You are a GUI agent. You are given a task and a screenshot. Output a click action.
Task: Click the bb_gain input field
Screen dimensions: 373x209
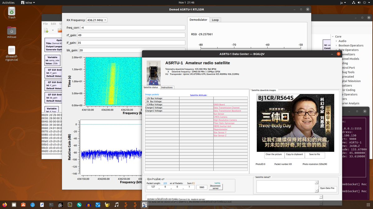(132, 50)
